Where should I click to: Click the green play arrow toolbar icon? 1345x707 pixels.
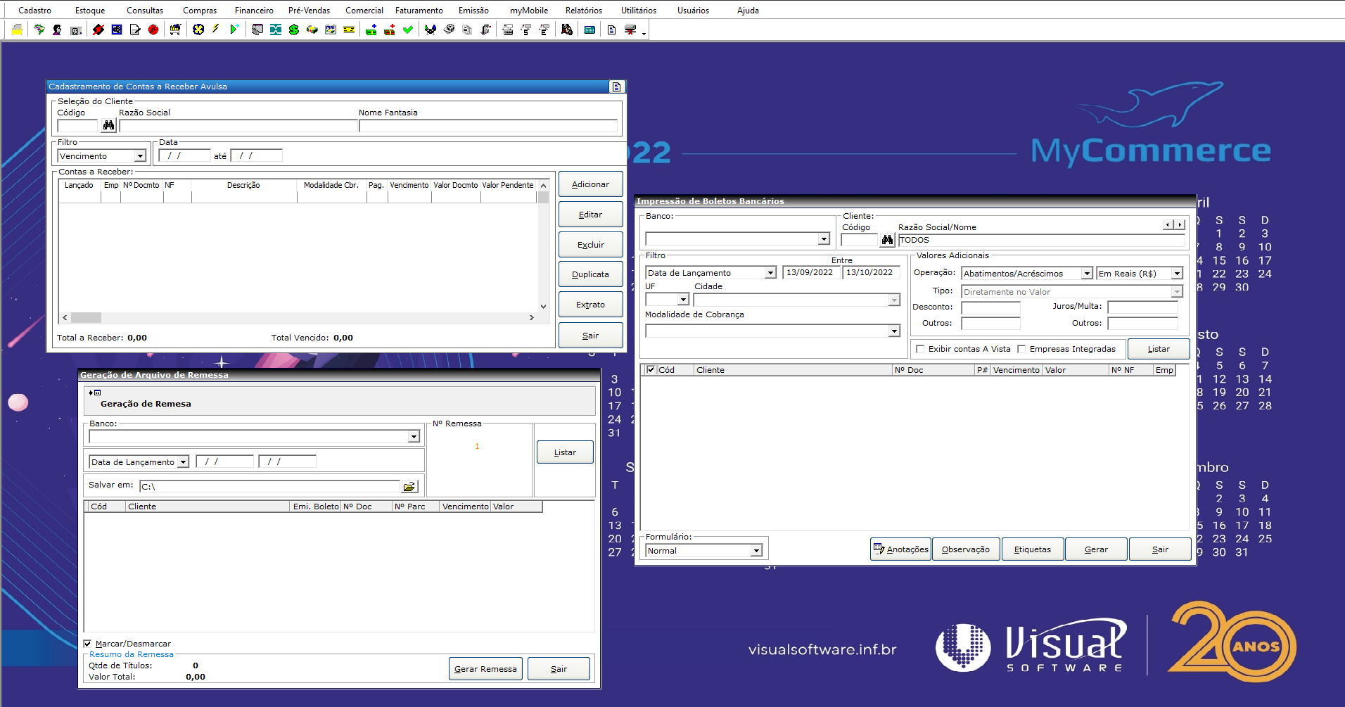click(234, 30)
